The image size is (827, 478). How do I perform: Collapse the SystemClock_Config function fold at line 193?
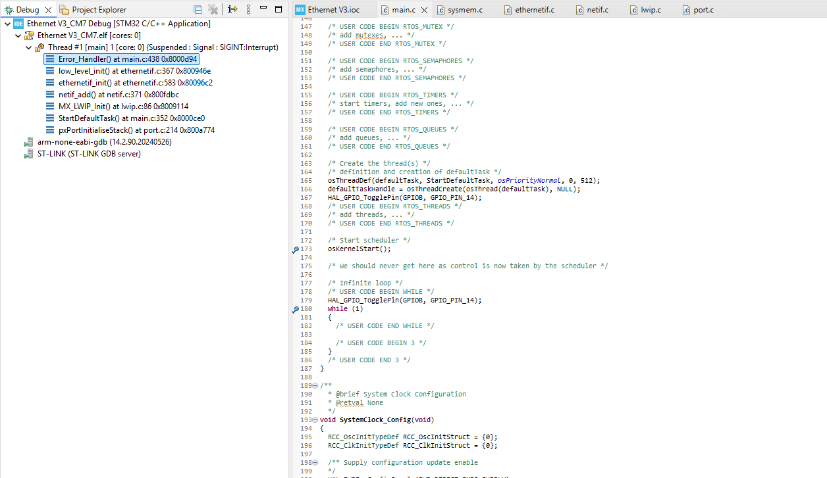(313, 419)
